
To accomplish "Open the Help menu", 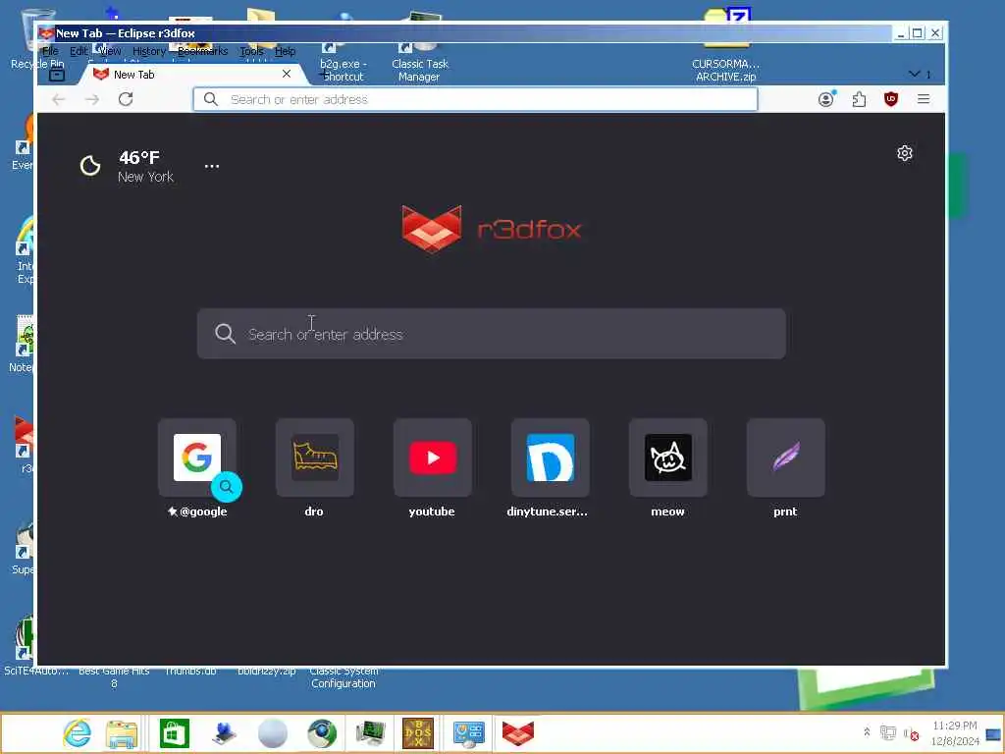I will click(286, 51).
